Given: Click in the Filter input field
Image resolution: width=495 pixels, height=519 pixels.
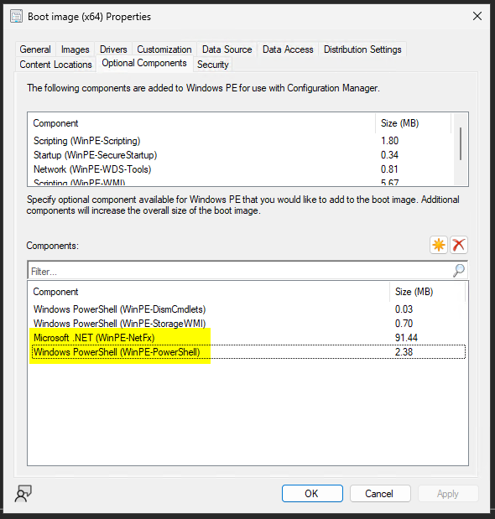Looking at the screenshot, I should [x=240, y=271].
